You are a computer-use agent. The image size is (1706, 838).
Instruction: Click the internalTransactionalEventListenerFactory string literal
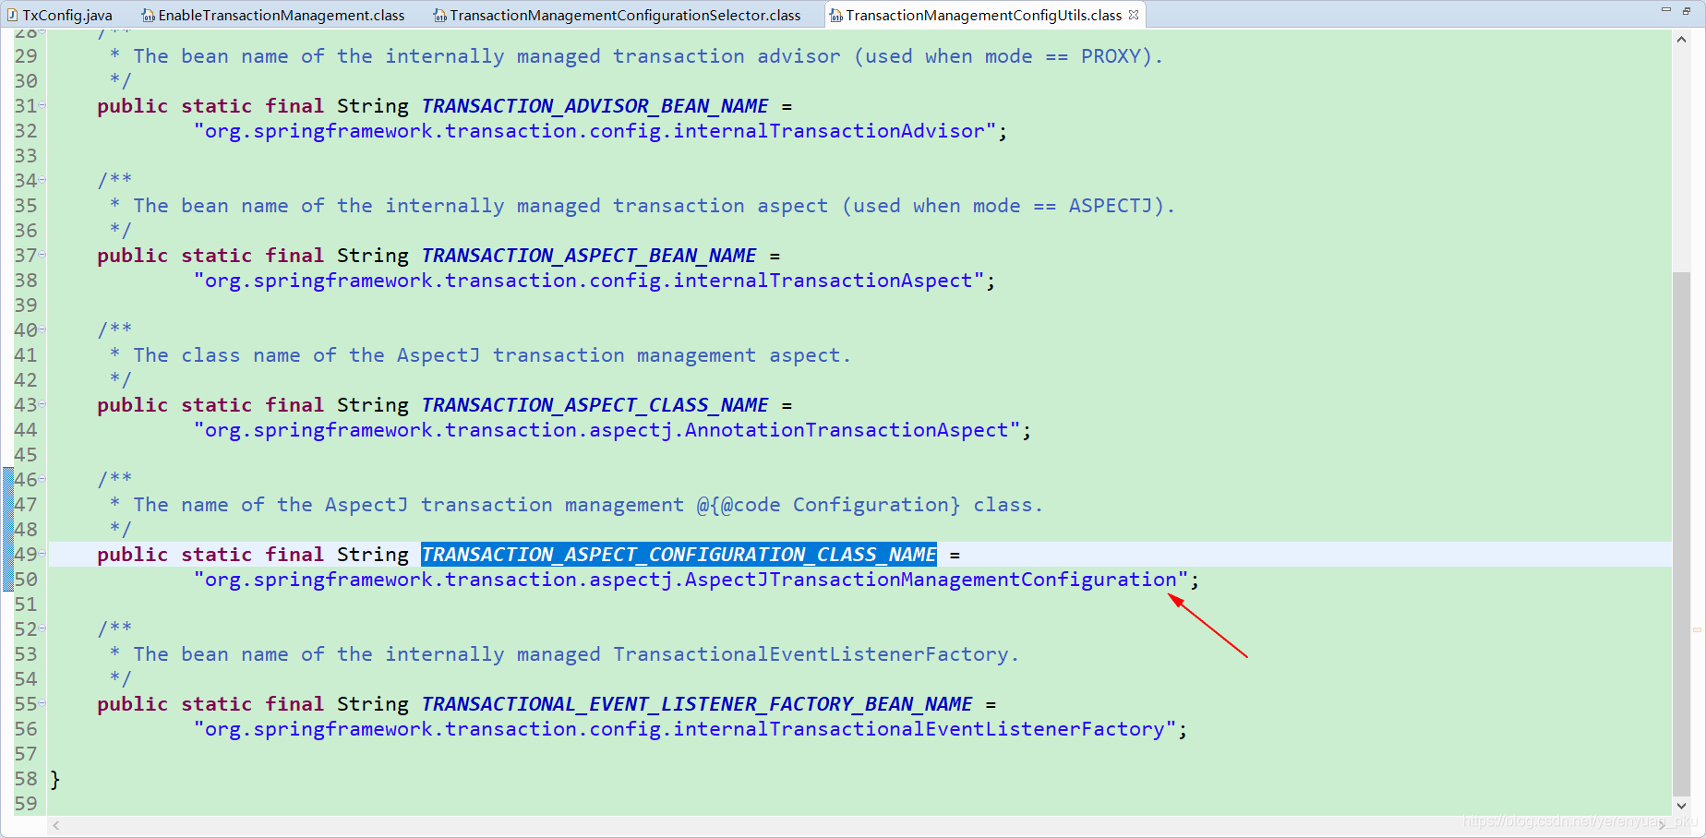point(685,729)
